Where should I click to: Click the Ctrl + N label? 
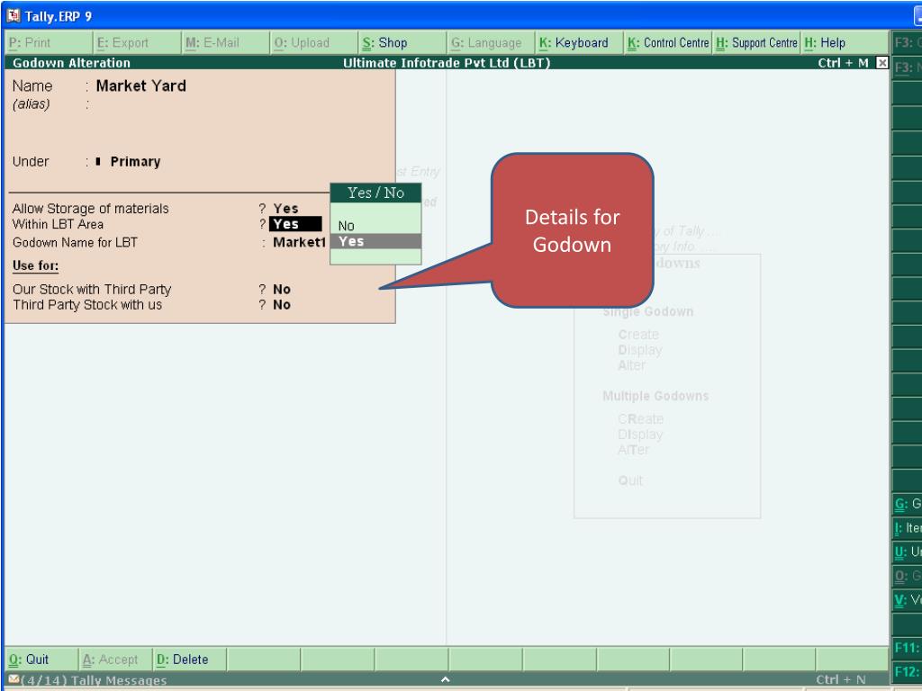842,679
